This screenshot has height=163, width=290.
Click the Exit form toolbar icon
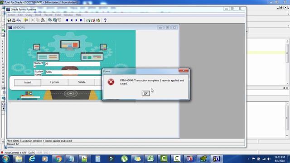click(x=26, y=20)
